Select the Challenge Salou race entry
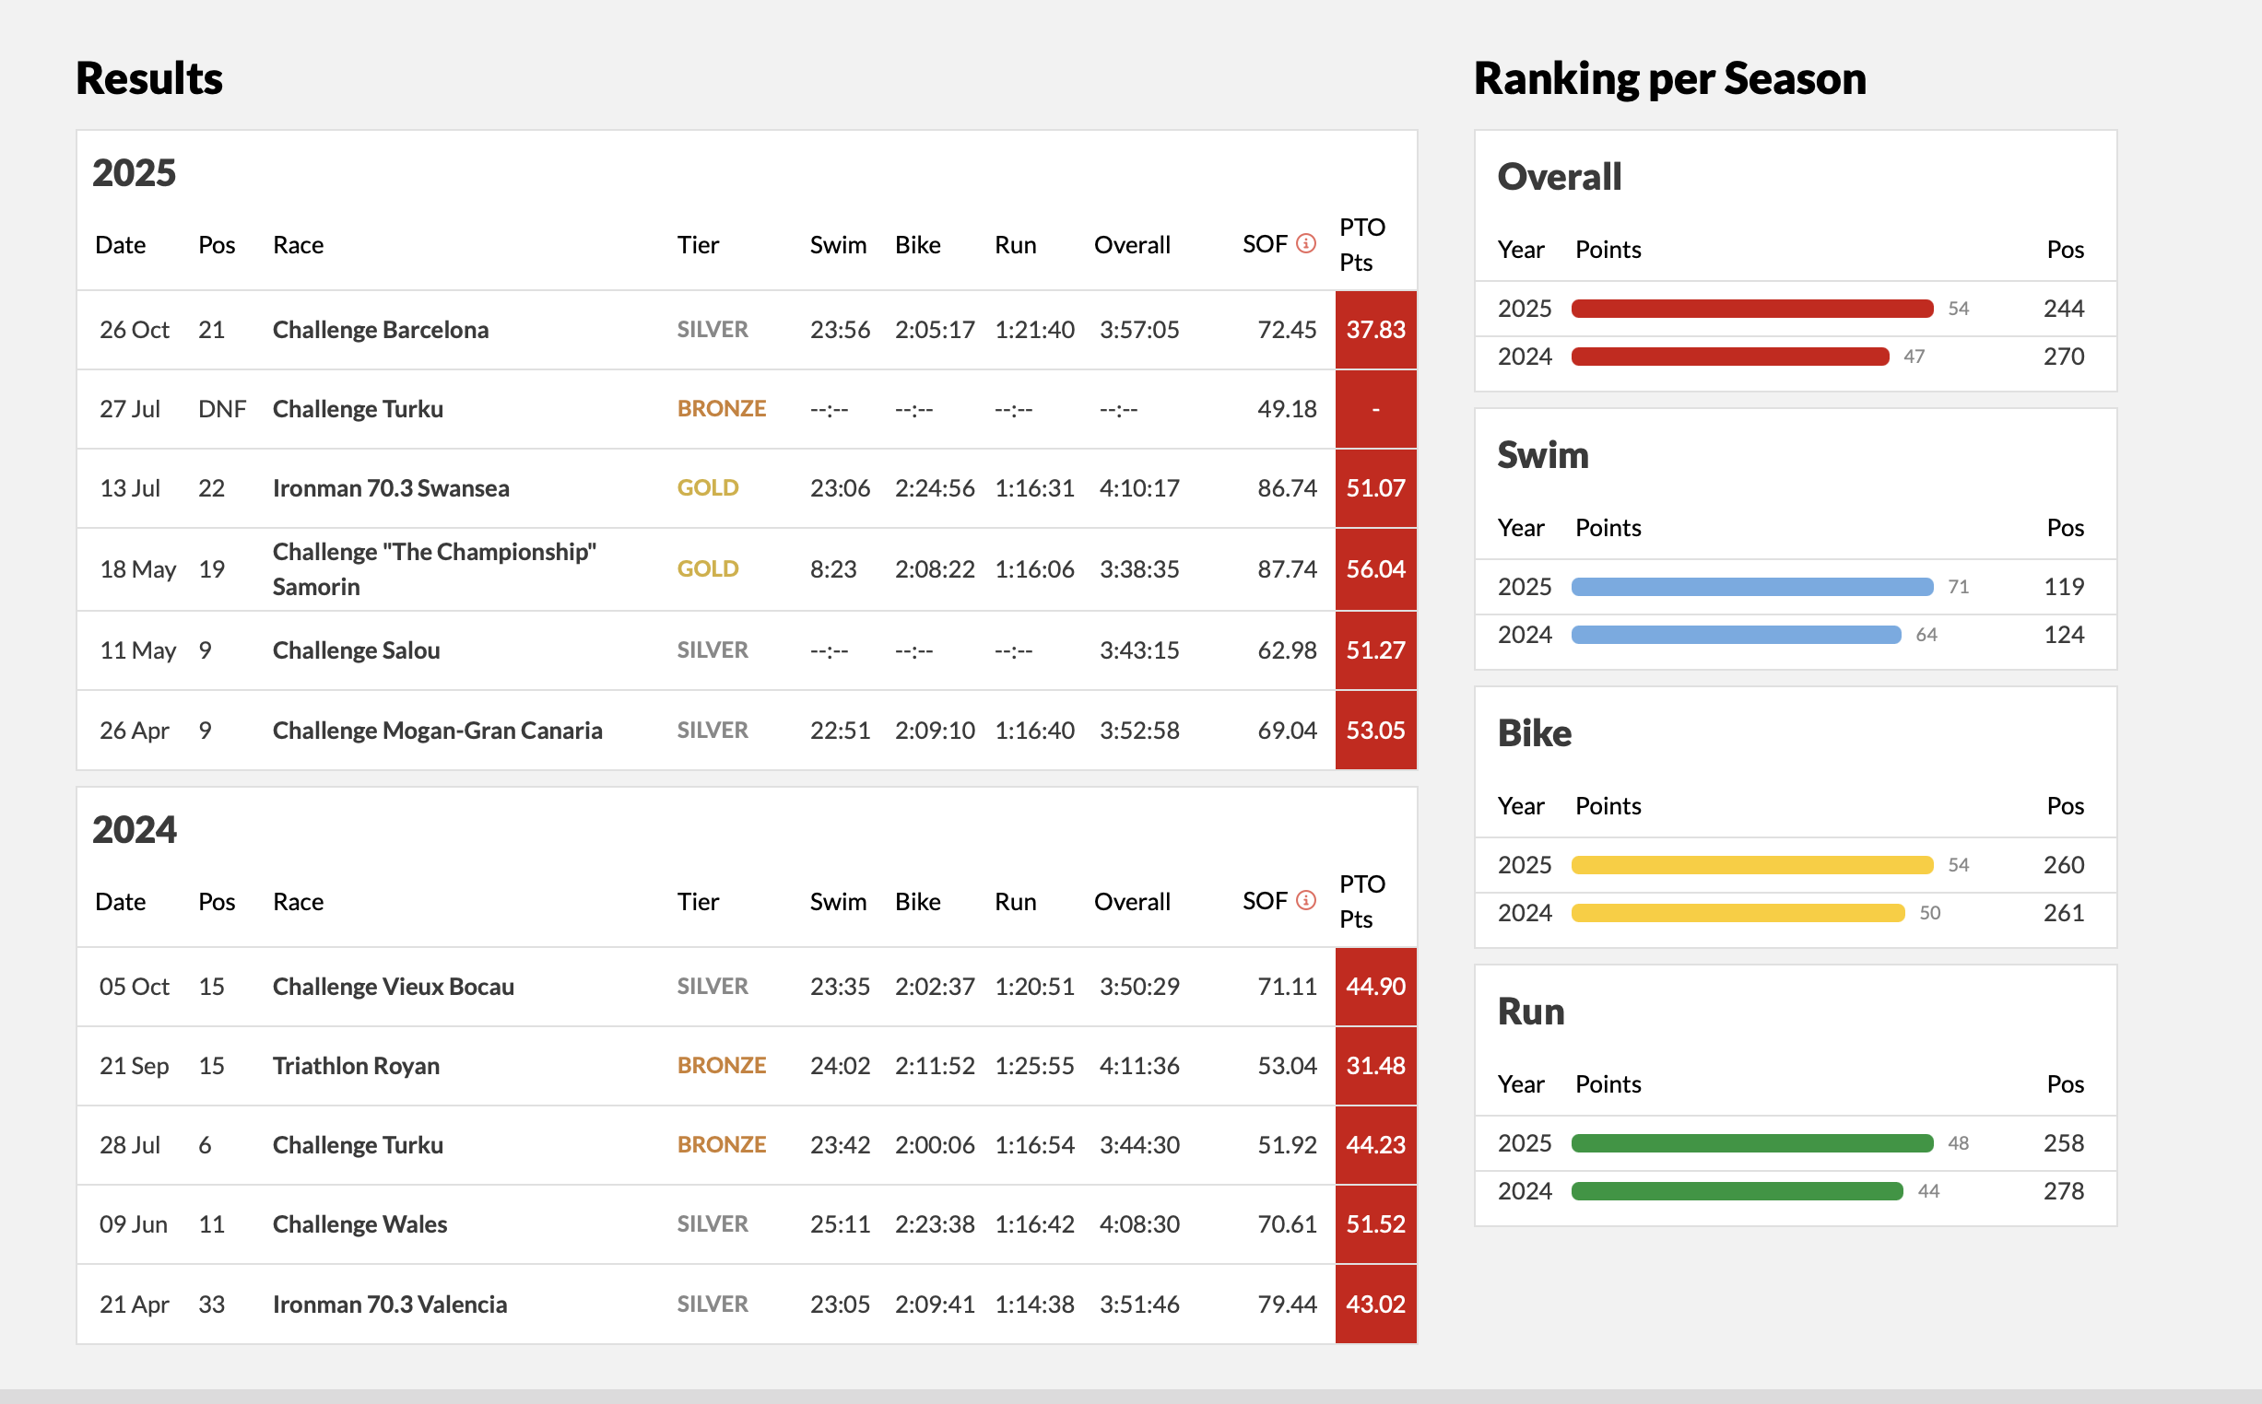Image resolution: width=2262 pixels, height=1404 pixels. click(x=356, y=650)
